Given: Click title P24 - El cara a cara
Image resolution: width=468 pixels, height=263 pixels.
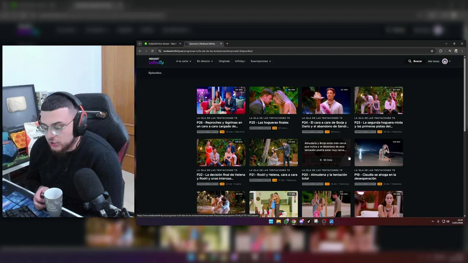Looking at the screenshot, I should coord(325,125).
